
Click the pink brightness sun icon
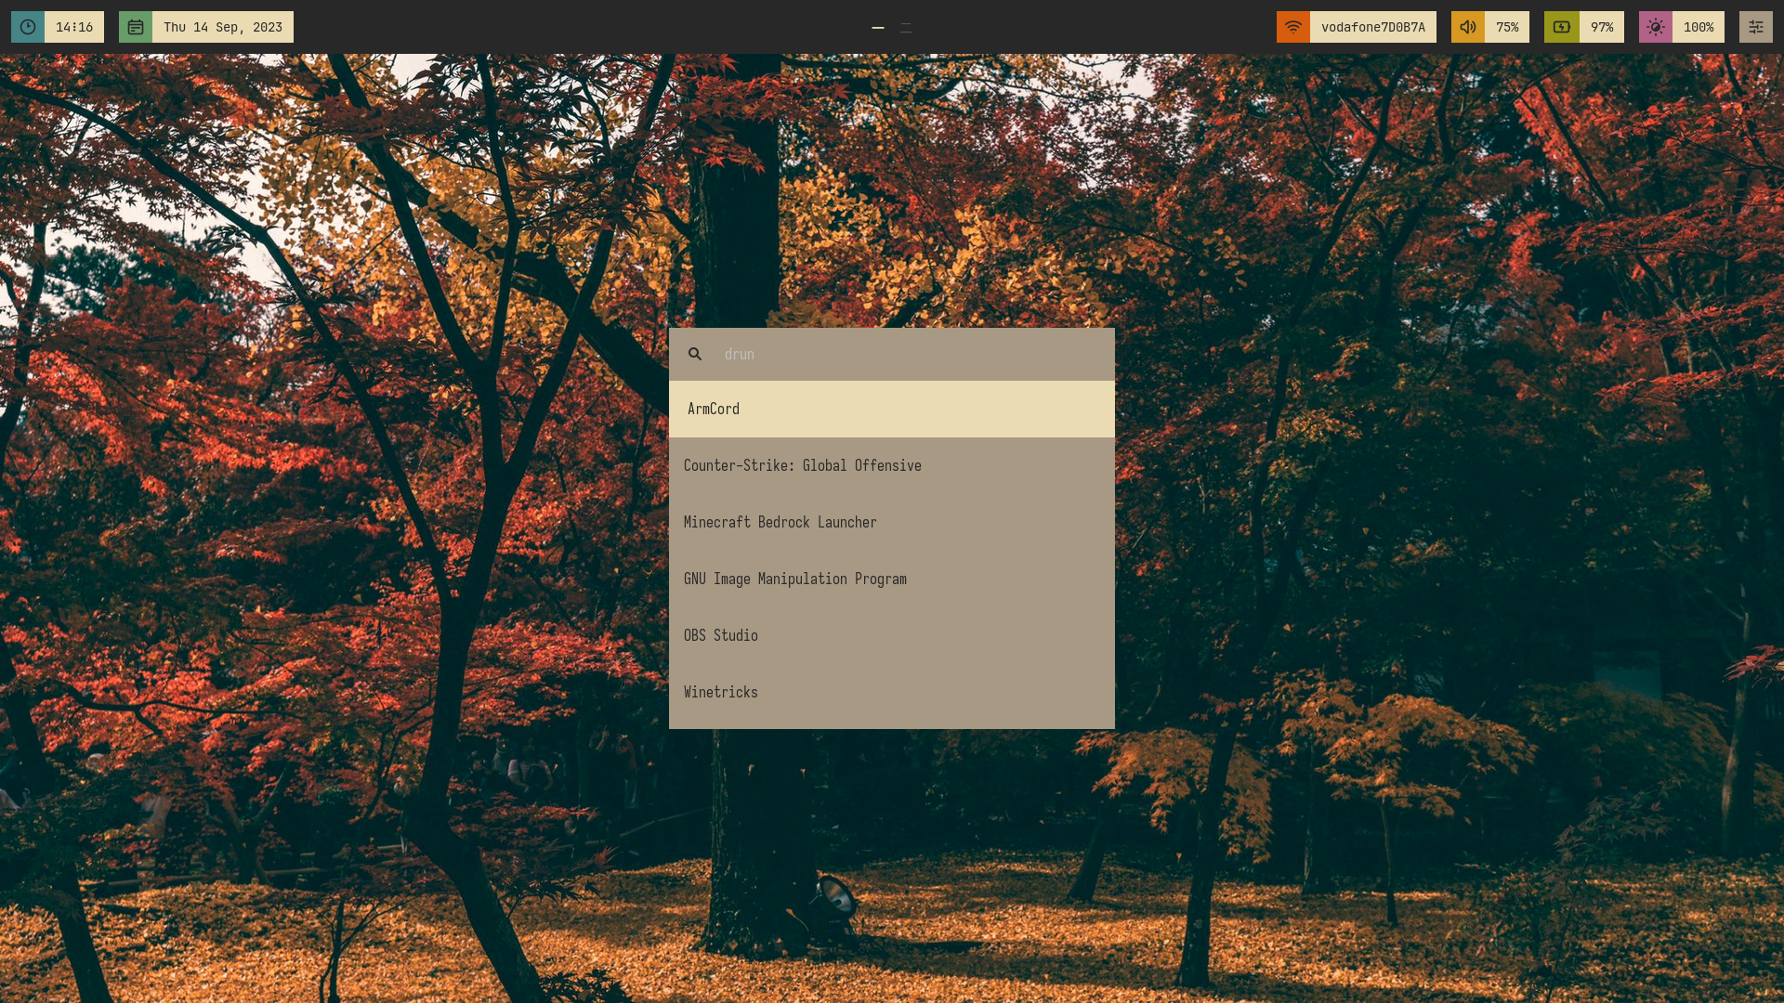point(1655,27)
